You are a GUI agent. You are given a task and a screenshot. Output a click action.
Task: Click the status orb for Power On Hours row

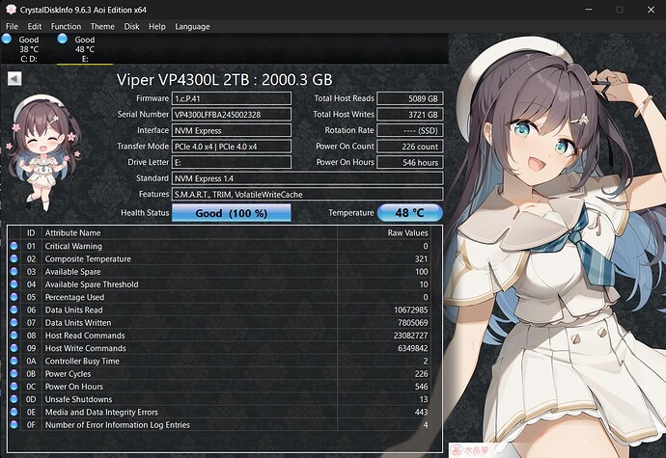[x=14, y=387]
